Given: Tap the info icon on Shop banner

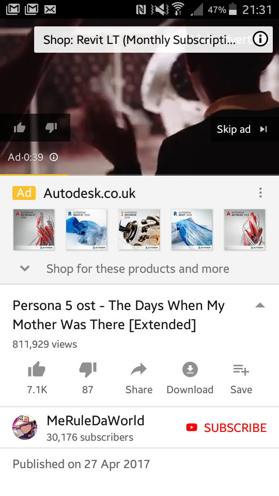Looking at the screenshot, I should coord(260,40).
